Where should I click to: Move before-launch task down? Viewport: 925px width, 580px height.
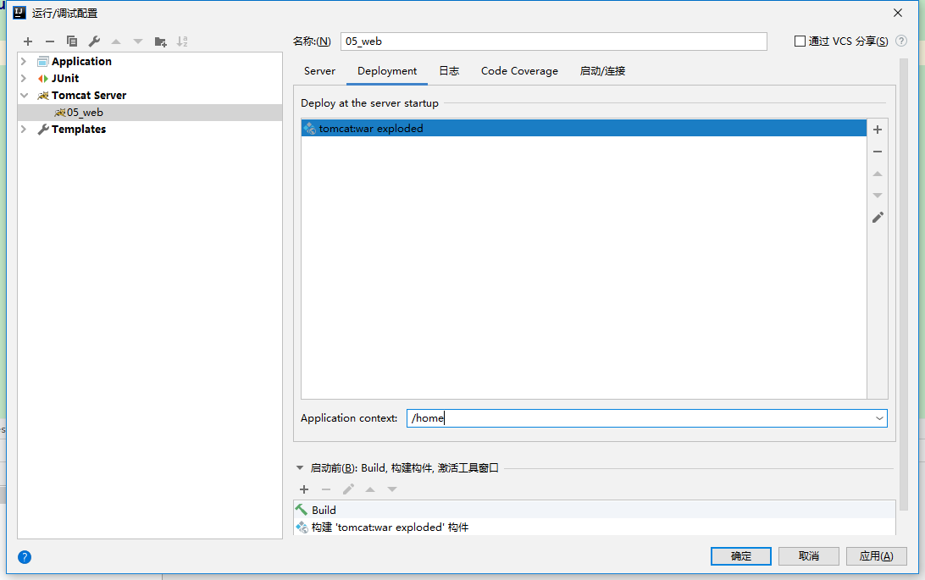click(391, 489)
